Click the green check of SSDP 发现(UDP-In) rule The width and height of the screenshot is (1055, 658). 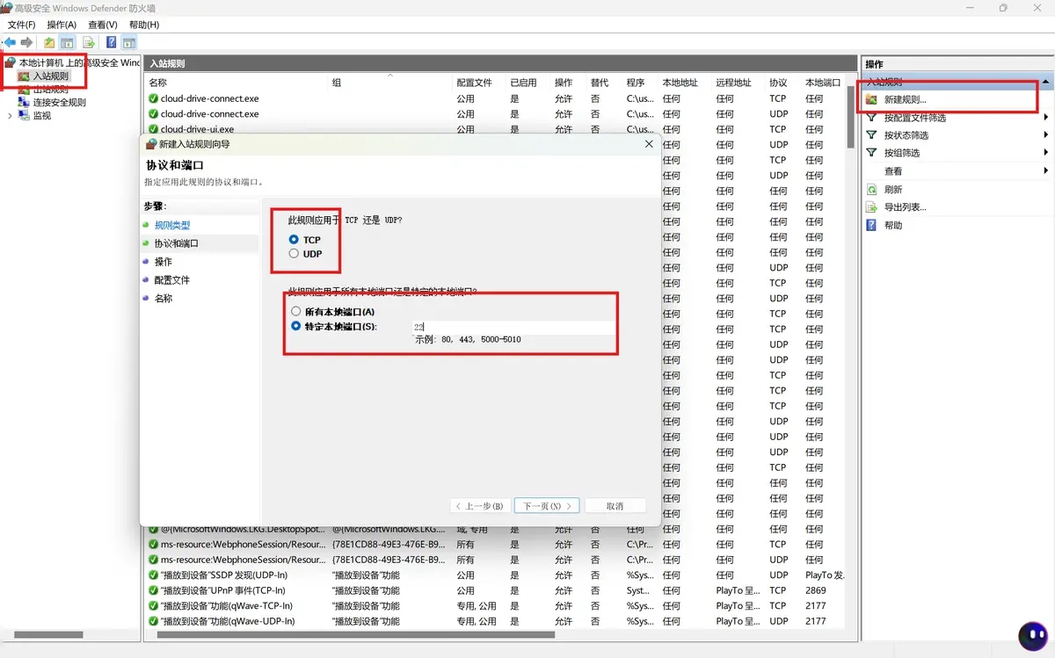[153, 575]
